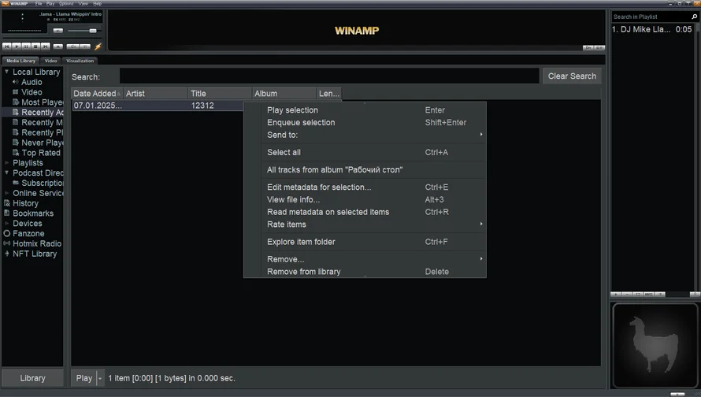The height and width of the screenshot is (397, 701).
Task: Click the Top Rated view icon
Action: point(16,153)
